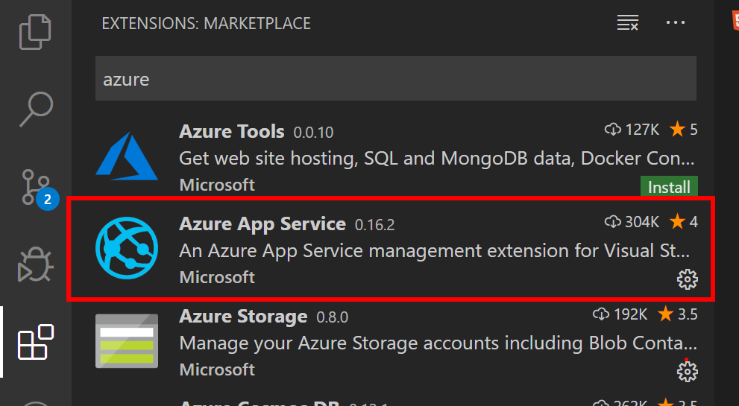739x406 pixels.
Task: Click the Azure App Service star rating
Action: tap(684, 221)
